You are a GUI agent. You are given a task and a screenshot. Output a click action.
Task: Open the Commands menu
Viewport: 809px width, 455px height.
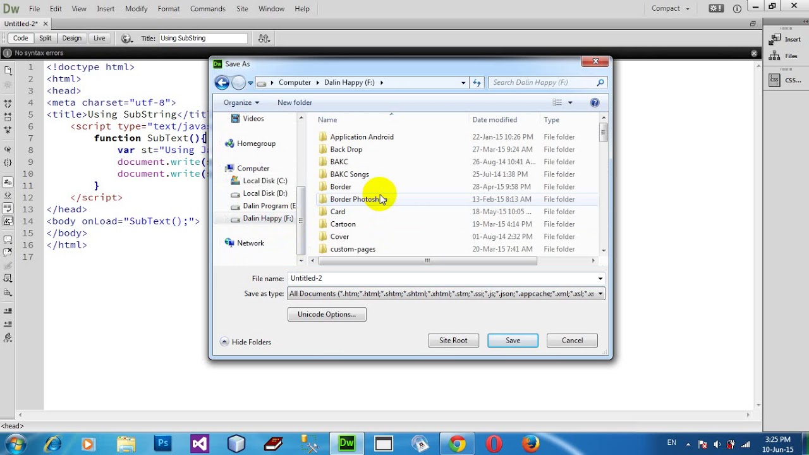pyautogui.click(x=208, y=9)
